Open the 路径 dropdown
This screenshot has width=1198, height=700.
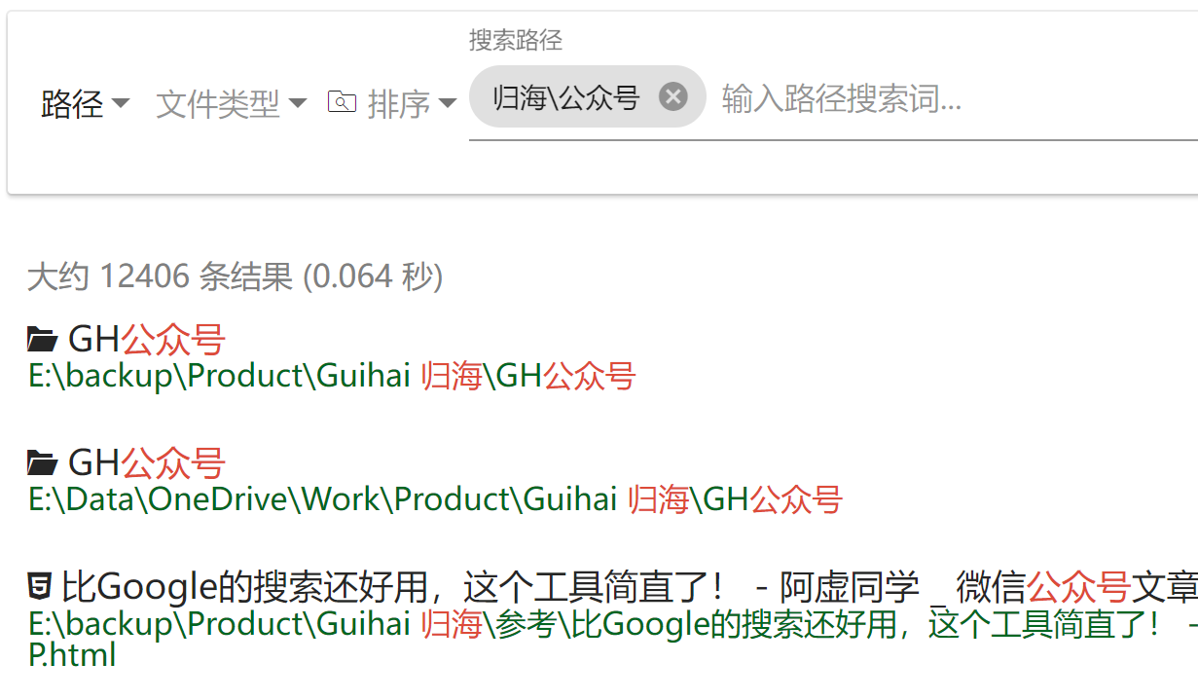point(86,103)
